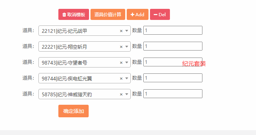Open the dropdown arrow for 纪元·翔空斩月
256x135 pixels.
[x=127, y=46]
